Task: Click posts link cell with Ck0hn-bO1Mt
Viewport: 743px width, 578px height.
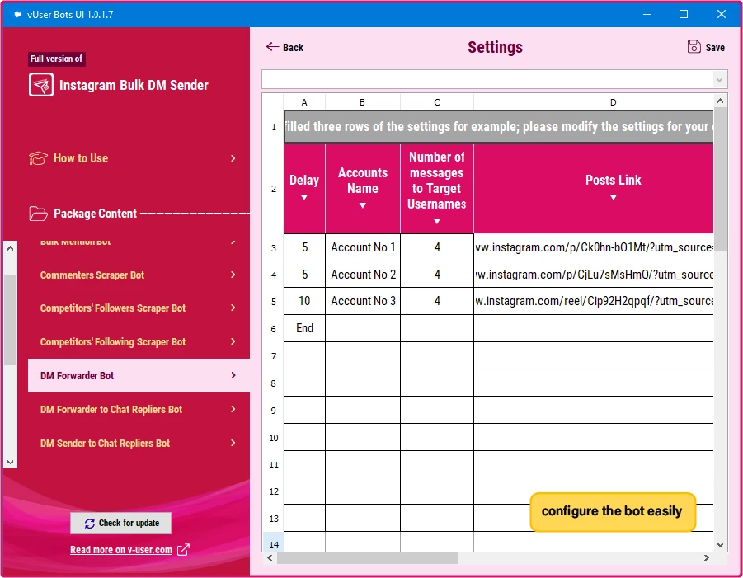Action: (594, 247)
